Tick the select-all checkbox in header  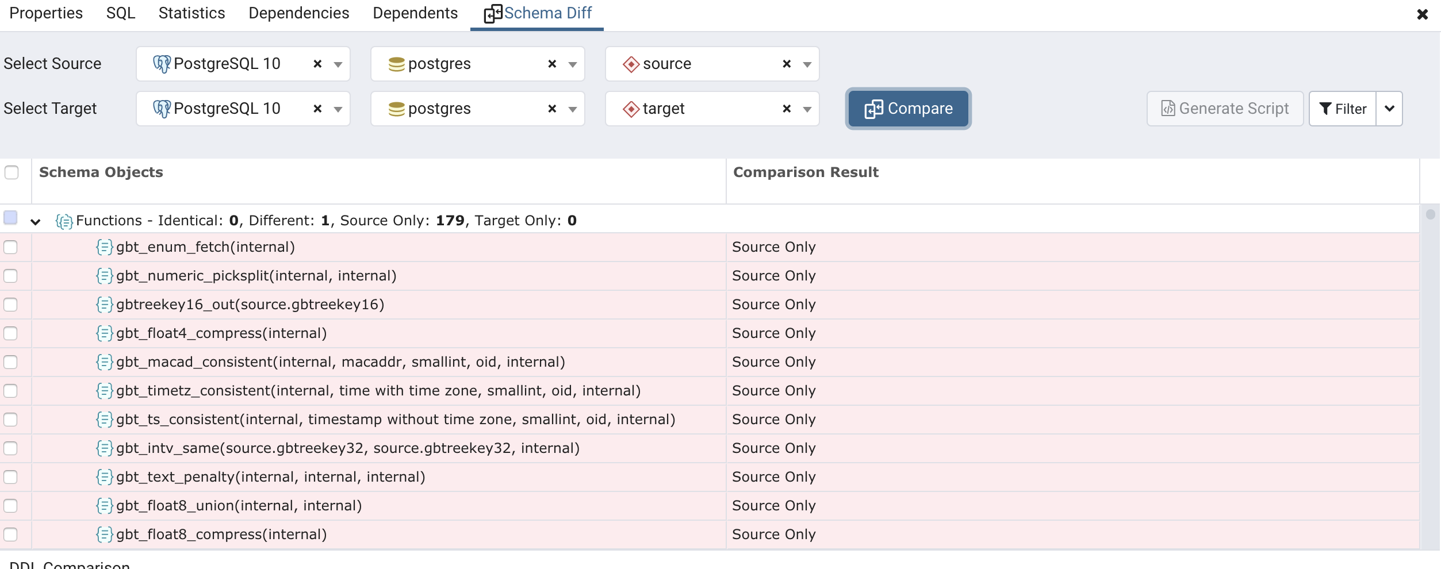12,172
